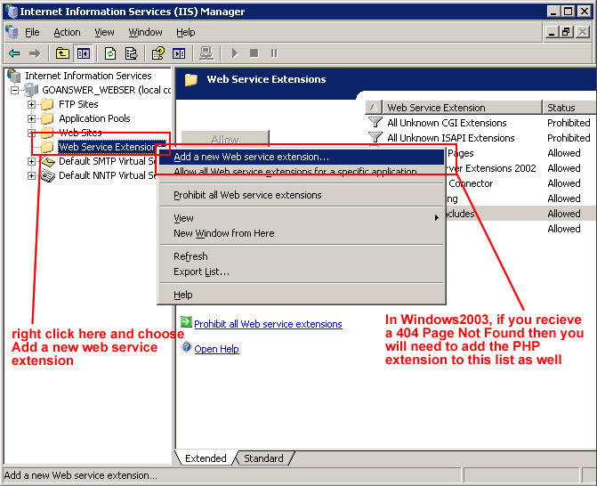Choose Help in the context menu
The height and width of the screenshot is (486, 597).
tap(302, 295)
